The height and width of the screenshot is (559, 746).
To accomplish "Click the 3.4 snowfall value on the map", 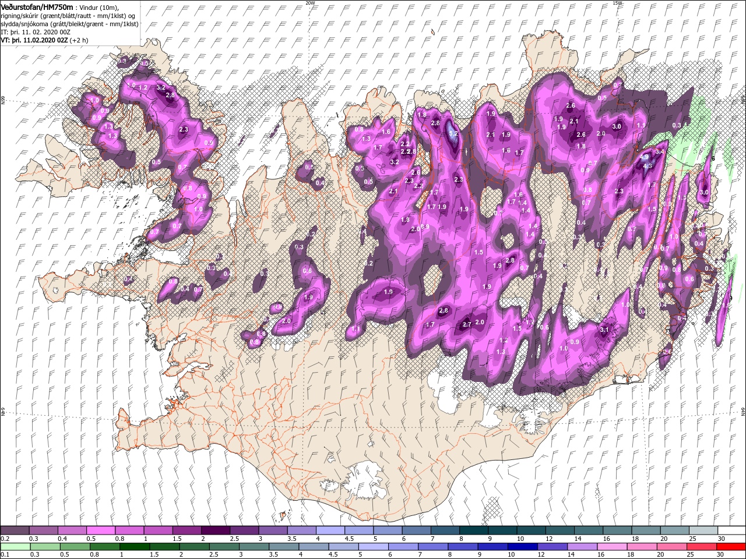I will [x=660, y=151].
